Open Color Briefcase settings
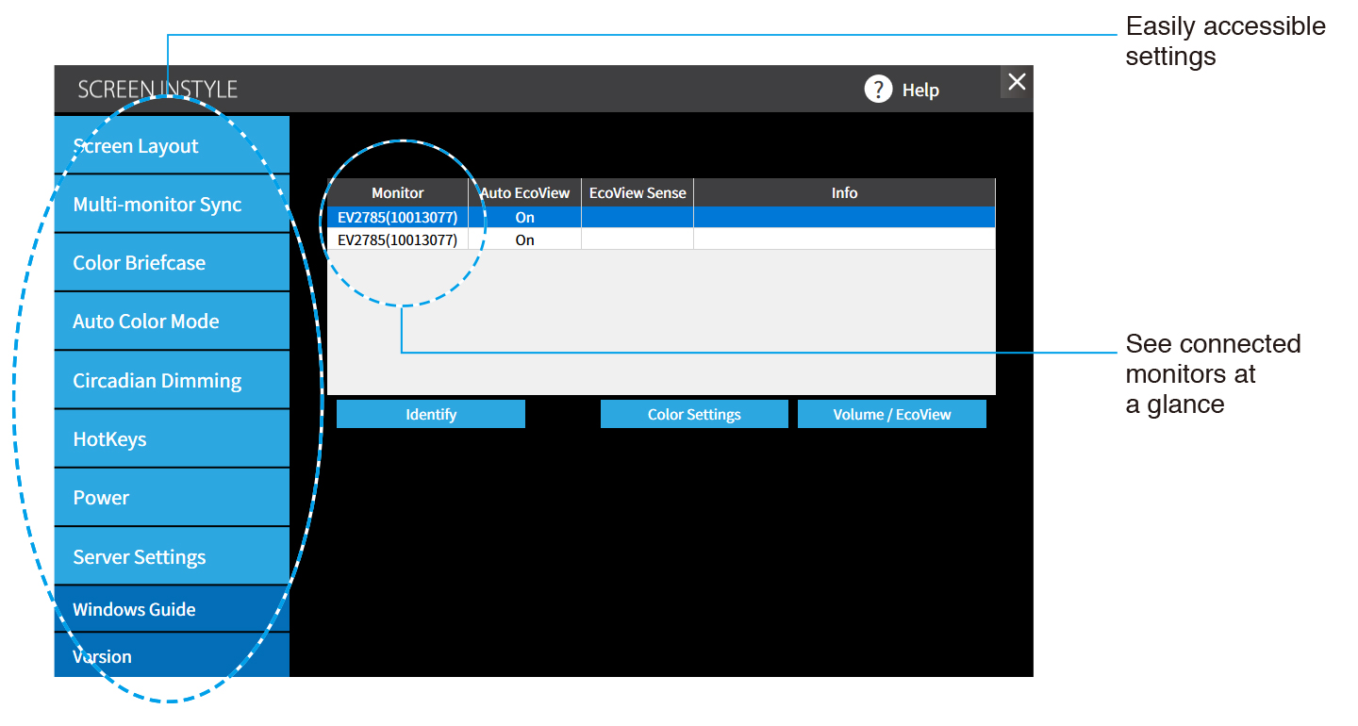The height and width of the screenshot is (726, 1358). [x=172, y=263]
